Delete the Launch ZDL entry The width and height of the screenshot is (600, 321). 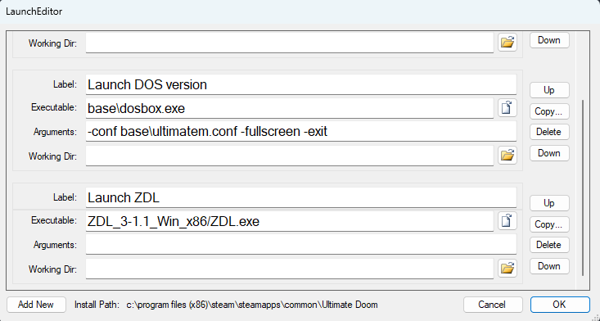tap(549, 245)
